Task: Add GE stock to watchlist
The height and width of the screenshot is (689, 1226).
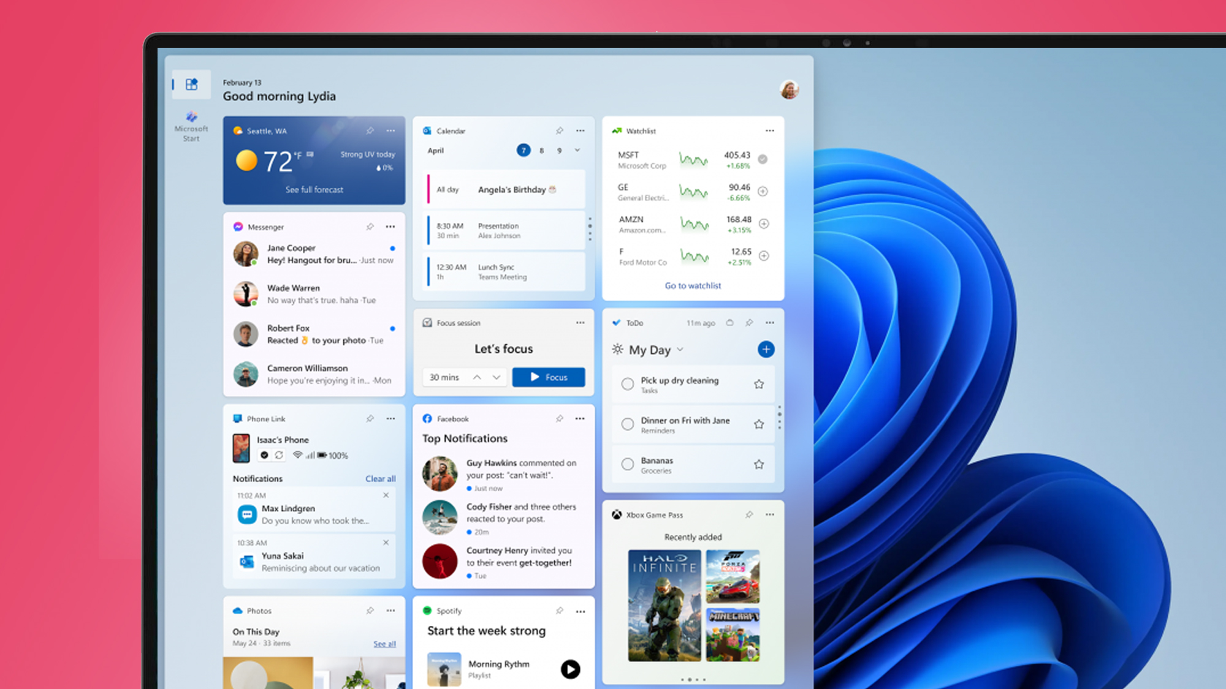Action: (763, 191)
